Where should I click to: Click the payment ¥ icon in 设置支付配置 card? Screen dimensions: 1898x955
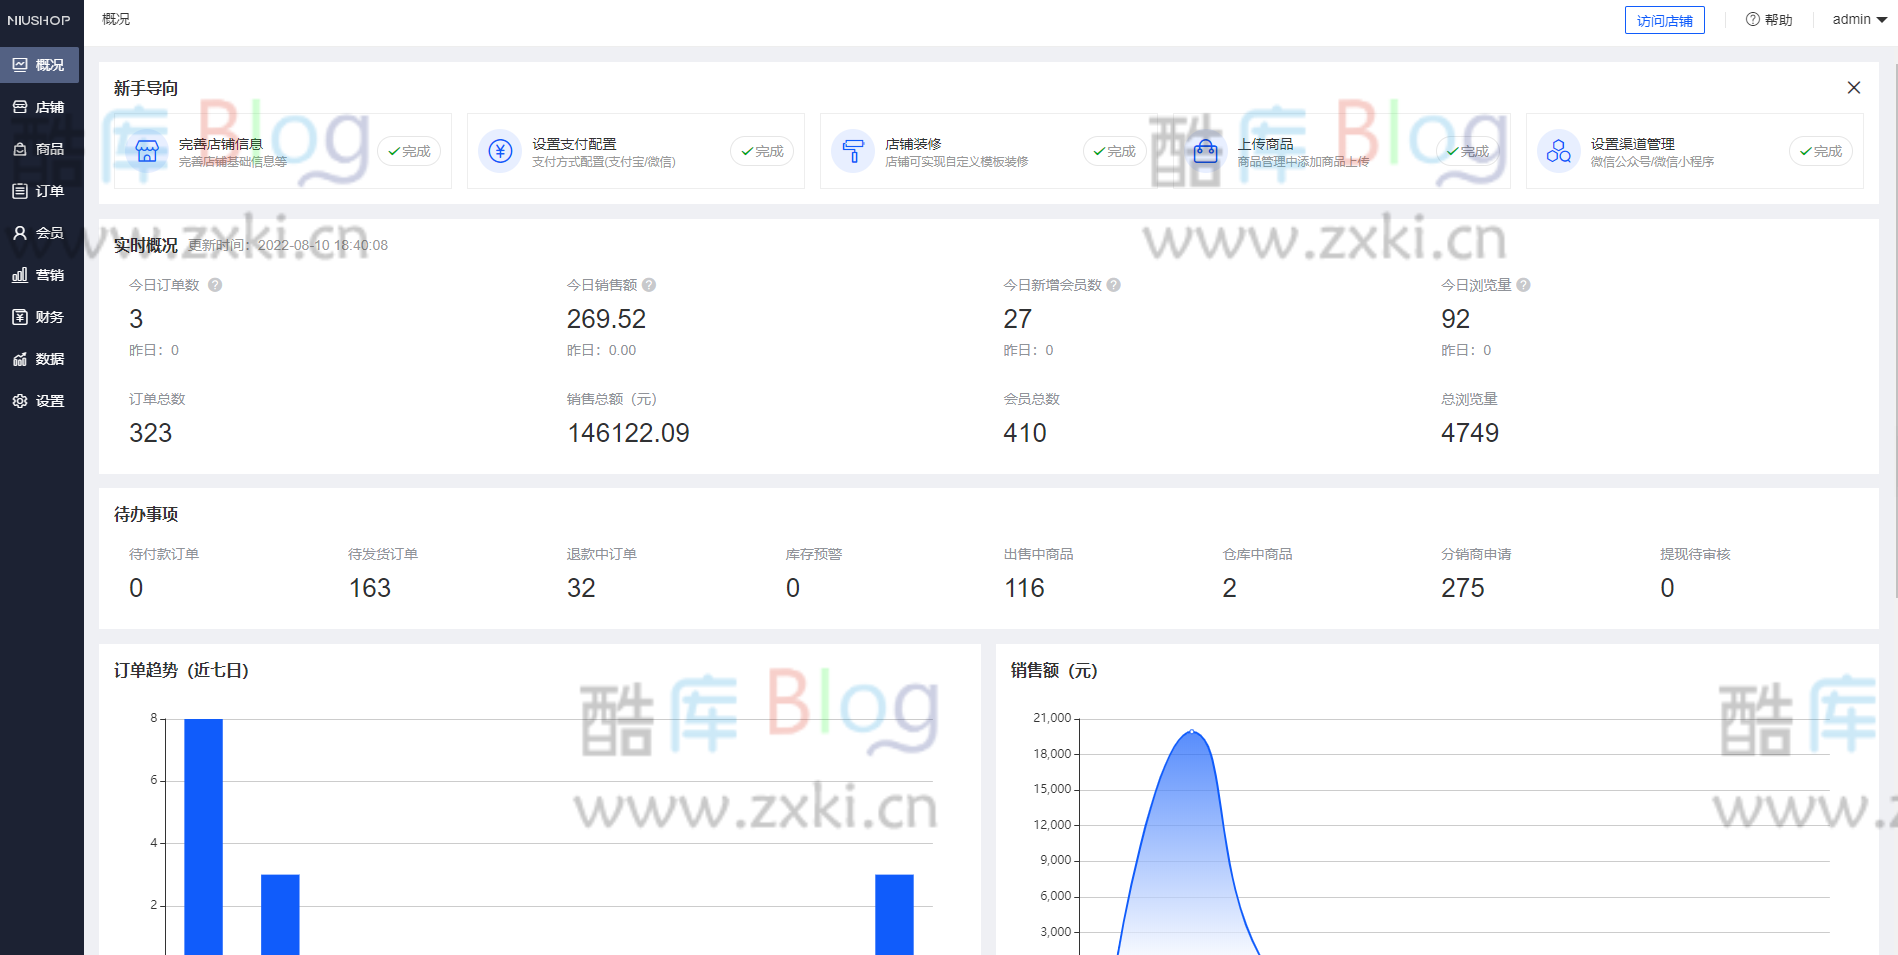click(x=500, y=151)
